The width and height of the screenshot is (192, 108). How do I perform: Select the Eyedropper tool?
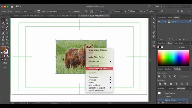(7, 37)
